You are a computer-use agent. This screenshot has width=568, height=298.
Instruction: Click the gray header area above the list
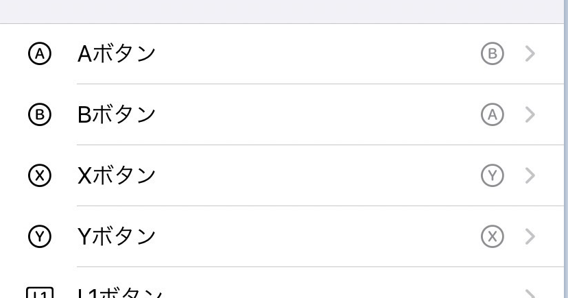282,12
